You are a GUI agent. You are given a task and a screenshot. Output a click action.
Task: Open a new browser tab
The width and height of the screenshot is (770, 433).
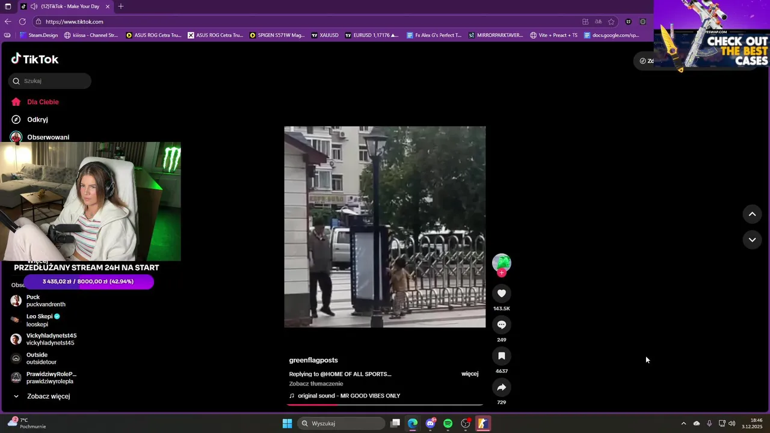(x=121, y=7)
